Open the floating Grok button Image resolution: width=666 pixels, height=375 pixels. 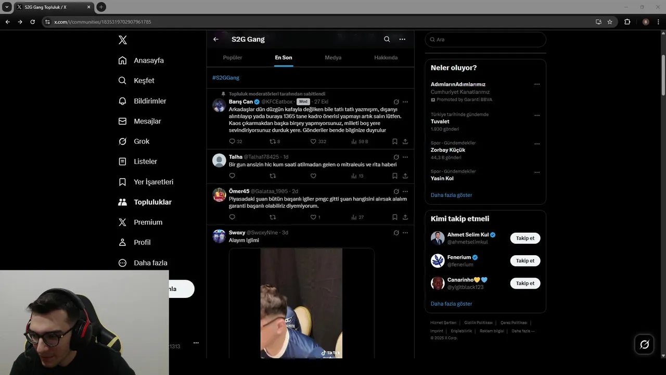point(644,344)
